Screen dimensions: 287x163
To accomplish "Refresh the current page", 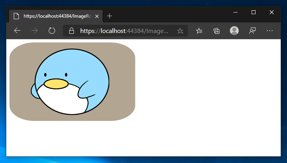I will click(x=52, y=31).
